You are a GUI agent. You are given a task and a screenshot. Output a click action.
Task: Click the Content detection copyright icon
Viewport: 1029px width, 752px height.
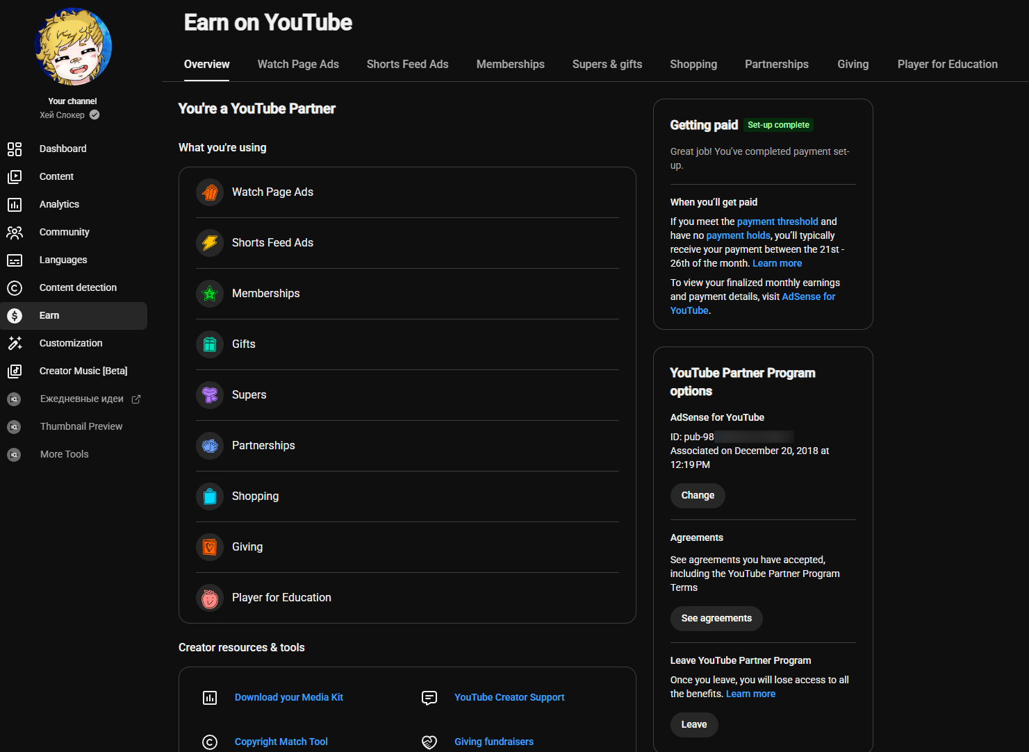coord(15,288)
